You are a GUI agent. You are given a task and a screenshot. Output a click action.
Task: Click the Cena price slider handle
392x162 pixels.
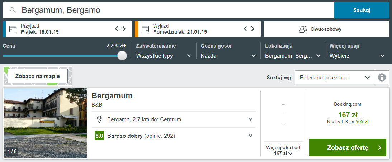(122, 55)
